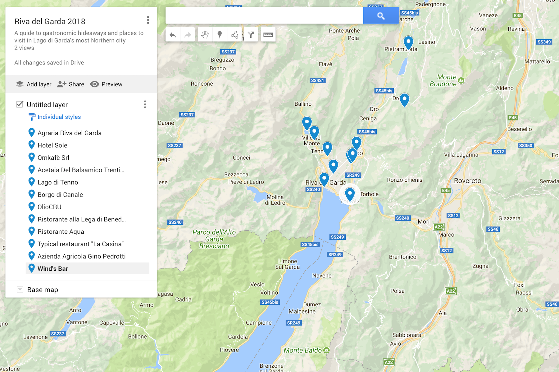Screen dimensions: 559x372
Task: Select the add directions tool
Action: (251, 34)
